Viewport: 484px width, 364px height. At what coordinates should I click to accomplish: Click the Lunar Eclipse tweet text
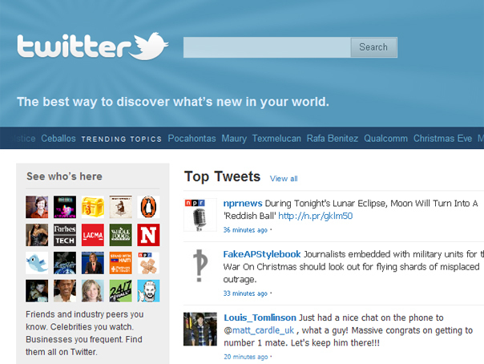click(x=351, y=209)
